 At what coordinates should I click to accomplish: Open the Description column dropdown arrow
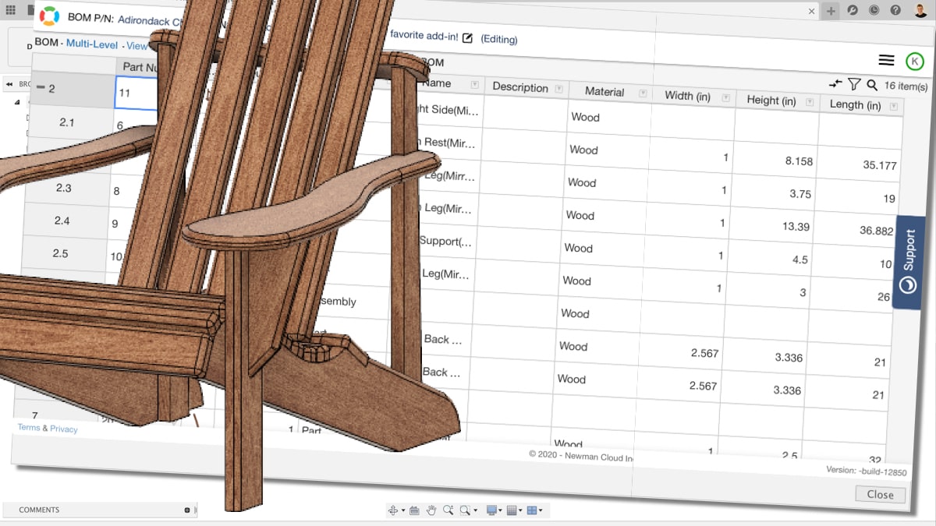[x=558, y=89]
